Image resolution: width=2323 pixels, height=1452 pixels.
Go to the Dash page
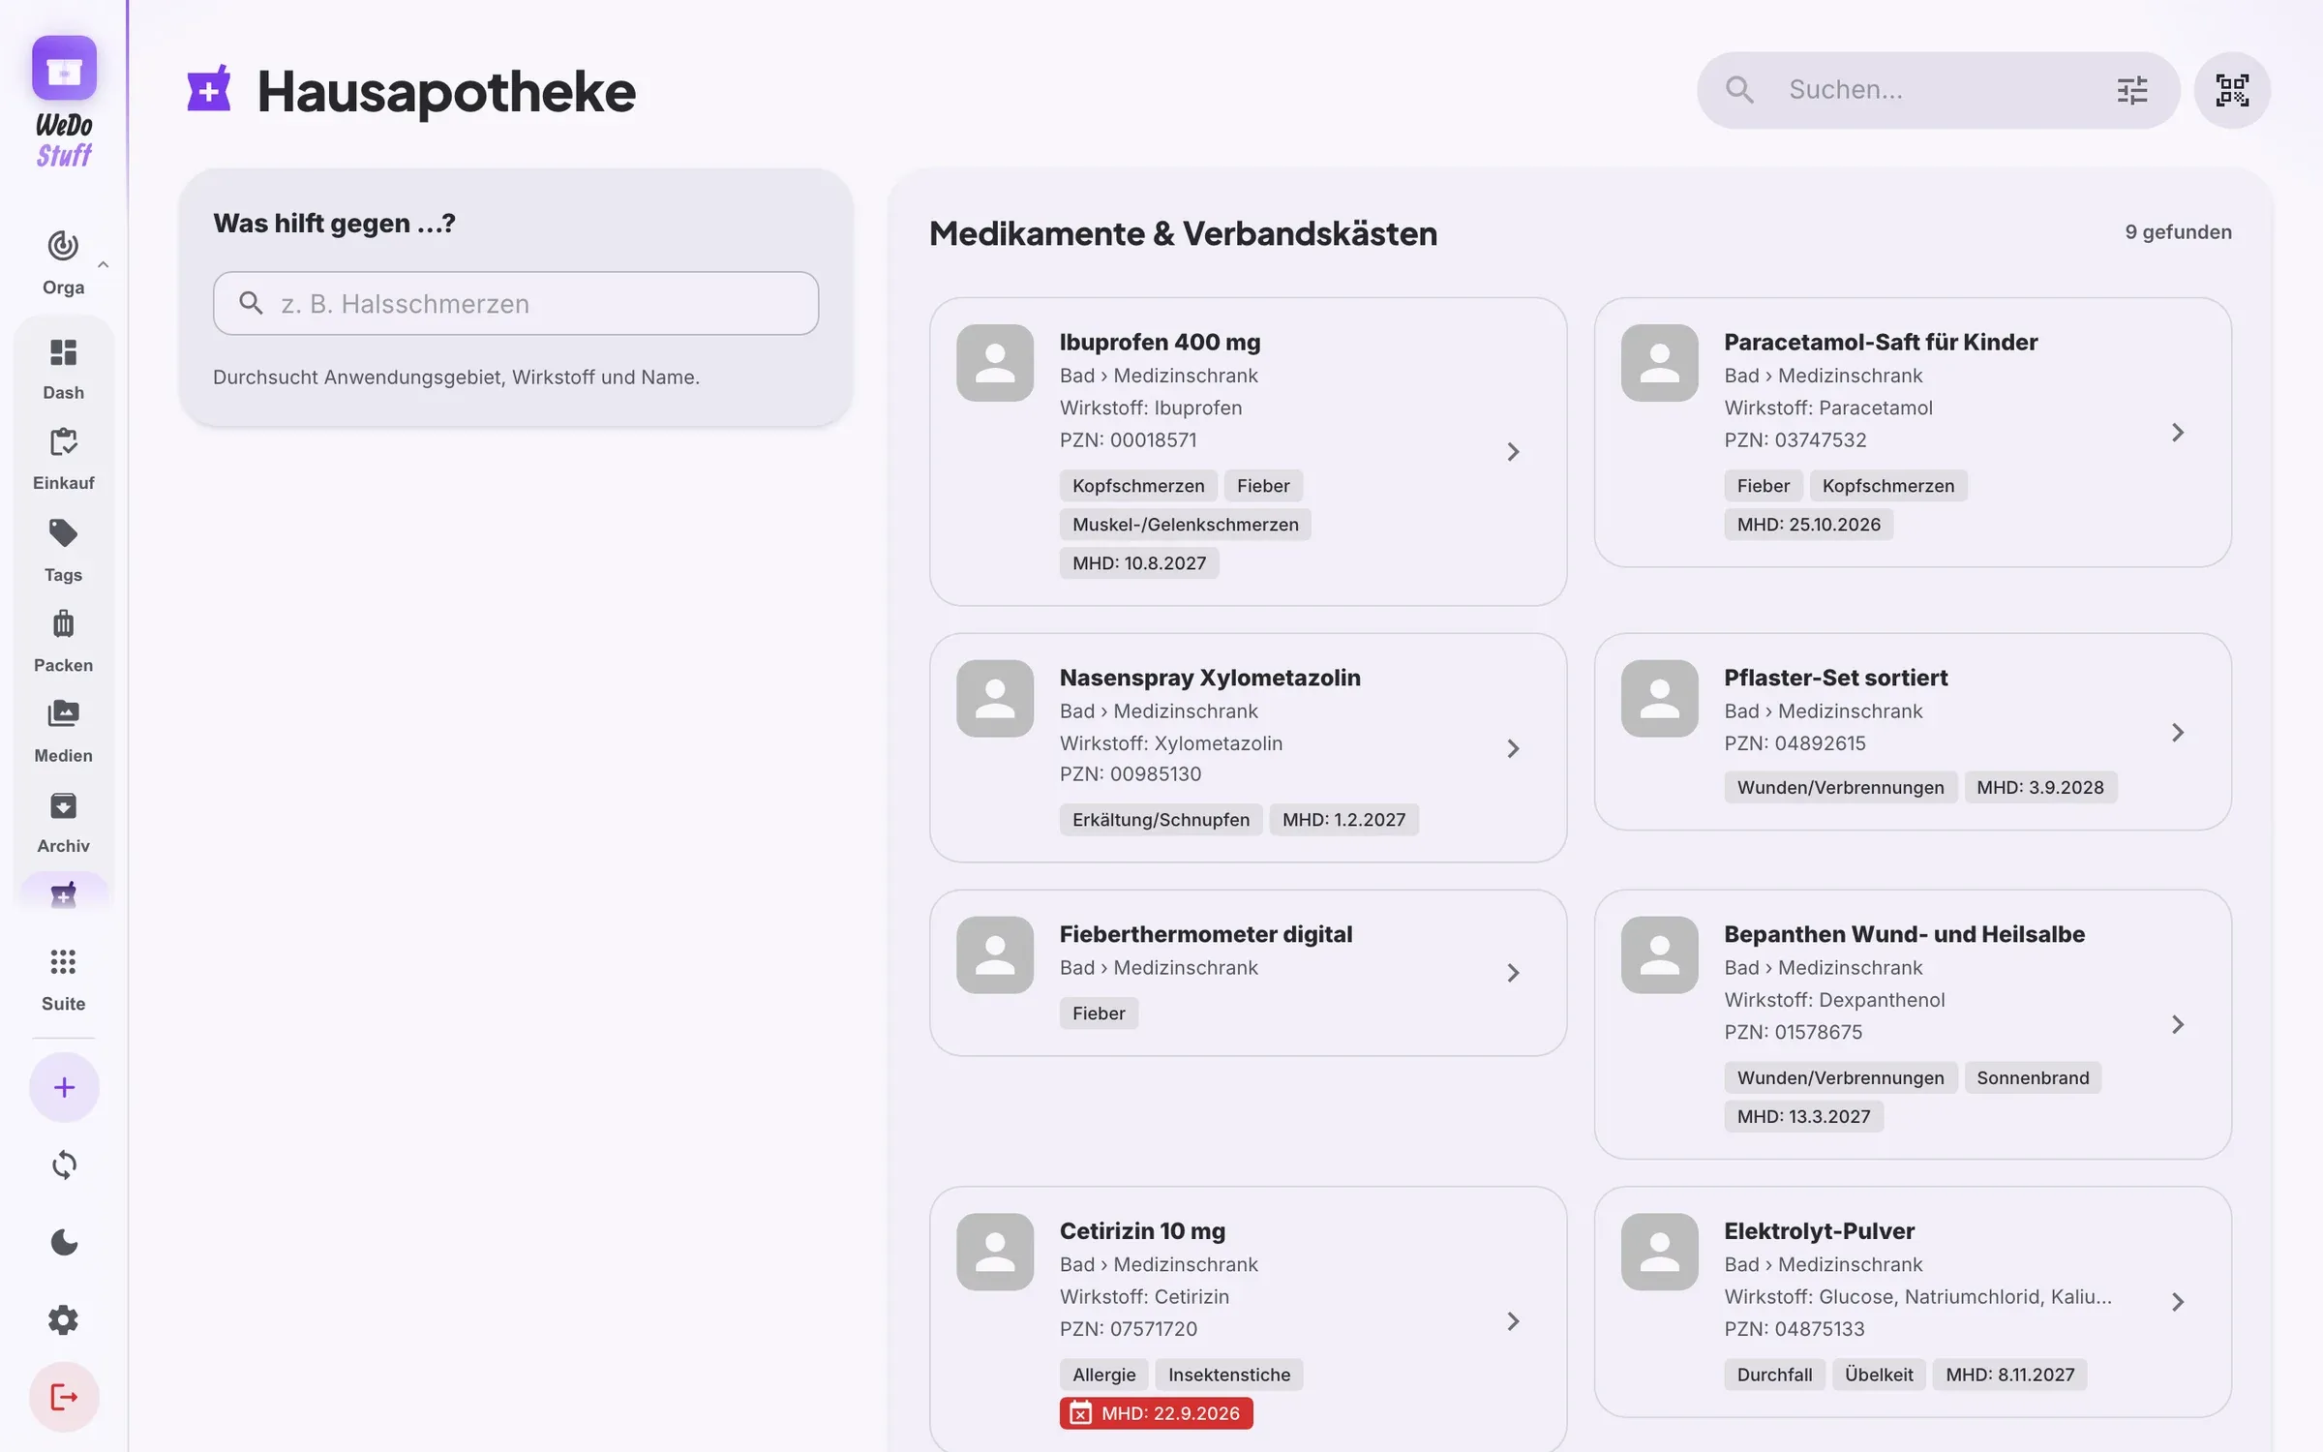point(63,369)
